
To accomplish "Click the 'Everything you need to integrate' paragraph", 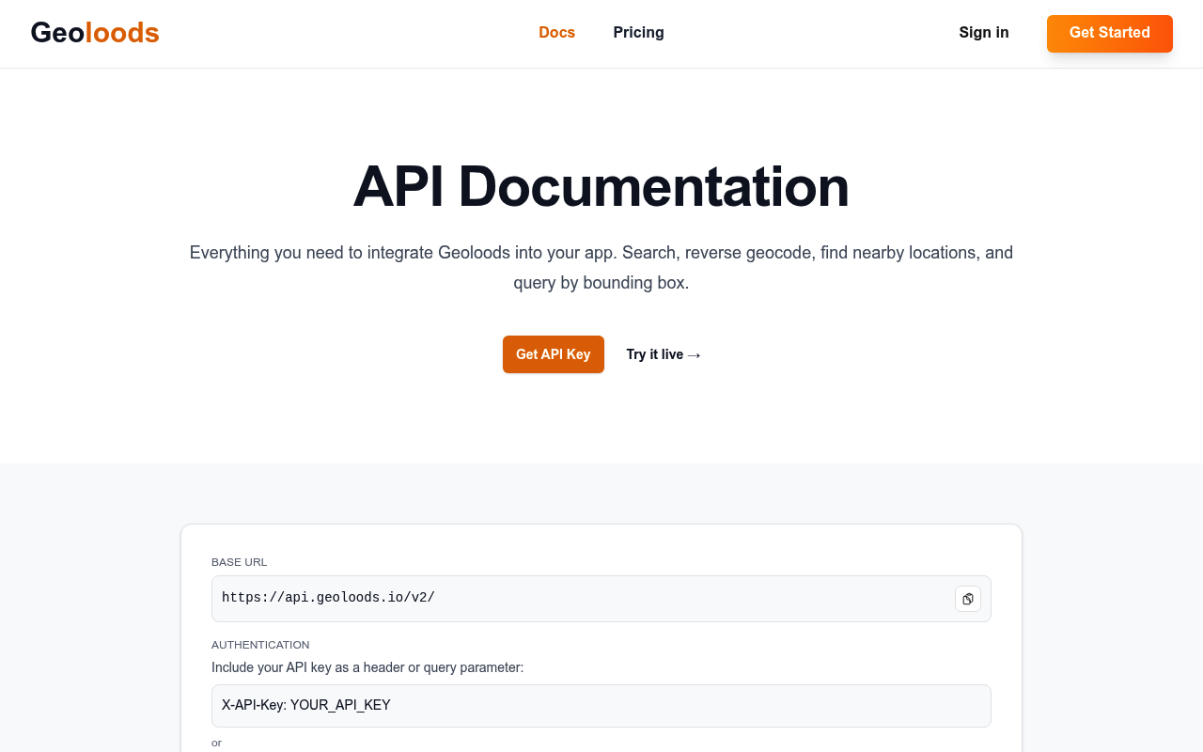I will click(x=601, y=268).
